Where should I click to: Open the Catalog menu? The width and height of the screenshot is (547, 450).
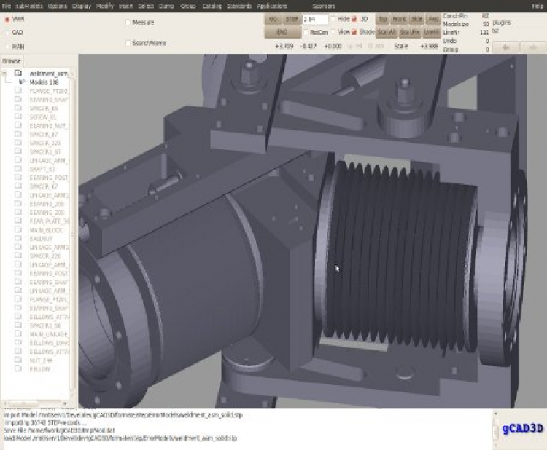click(212, 6)
